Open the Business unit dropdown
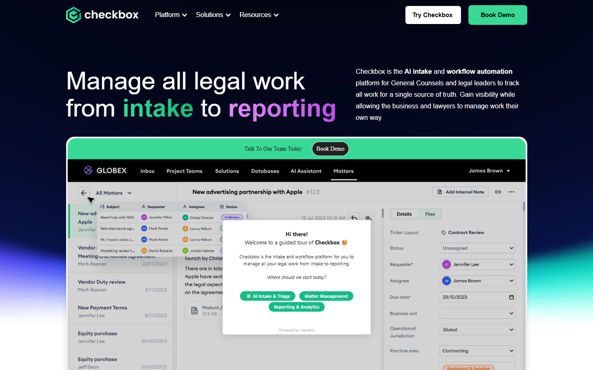 tap(477, 313)
